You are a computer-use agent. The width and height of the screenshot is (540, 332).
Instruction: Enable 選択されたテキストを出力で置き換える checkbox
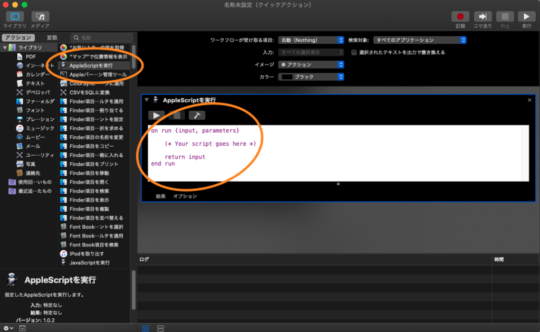point(354,52)
